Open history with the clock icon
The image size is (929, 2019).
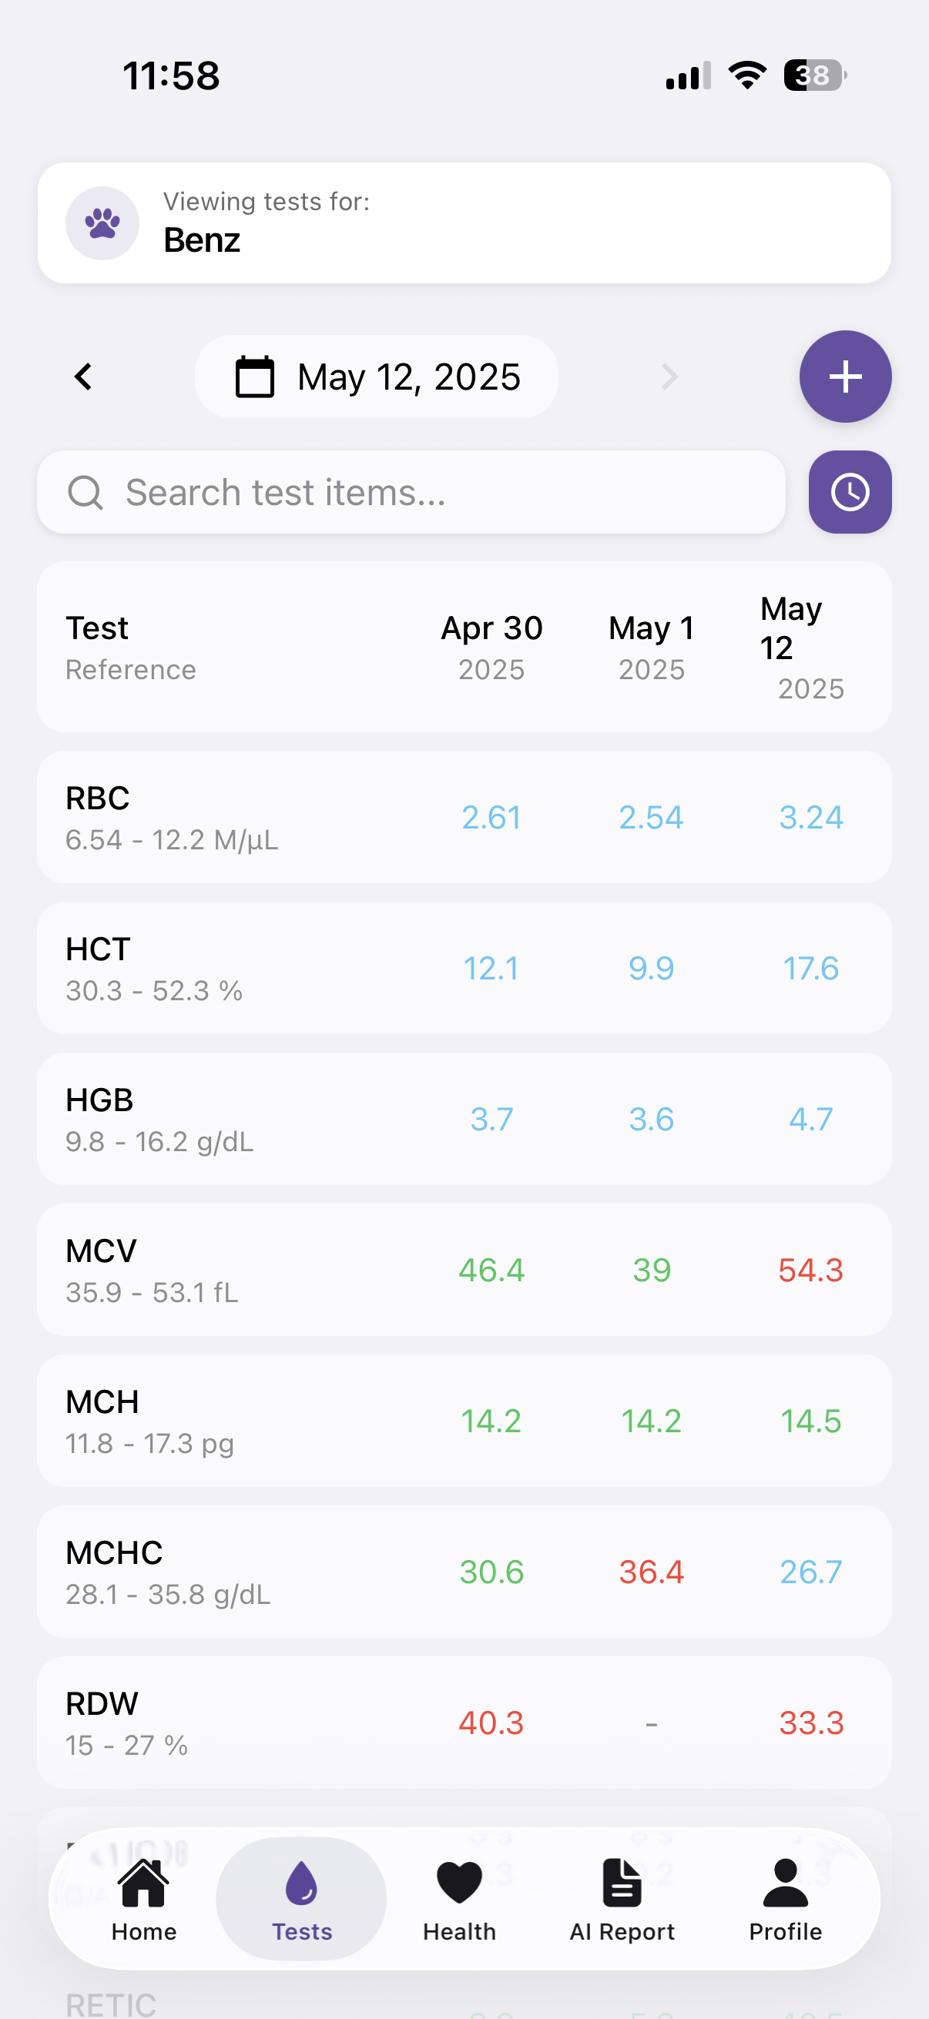click(849, 492)
